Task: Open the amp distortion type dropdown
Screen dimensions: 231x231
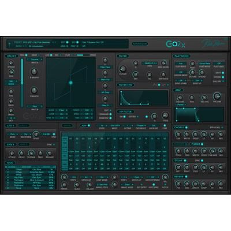Action: click(181, 105)
